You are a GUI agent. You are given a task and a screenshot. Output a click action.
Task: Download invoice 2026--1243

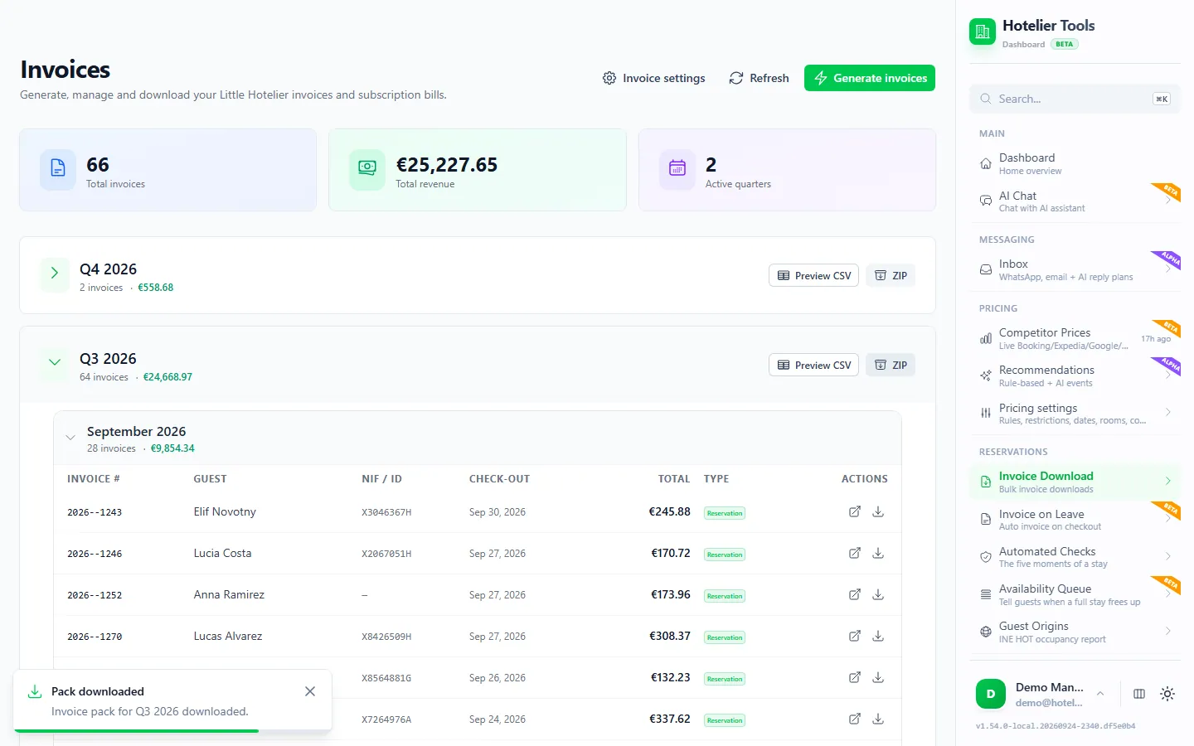click(x=878, y=511)
